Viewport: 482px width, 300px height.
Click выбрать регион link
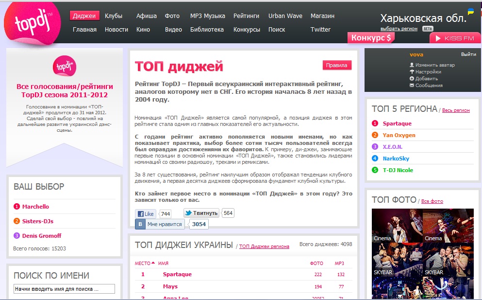point(399,29)
